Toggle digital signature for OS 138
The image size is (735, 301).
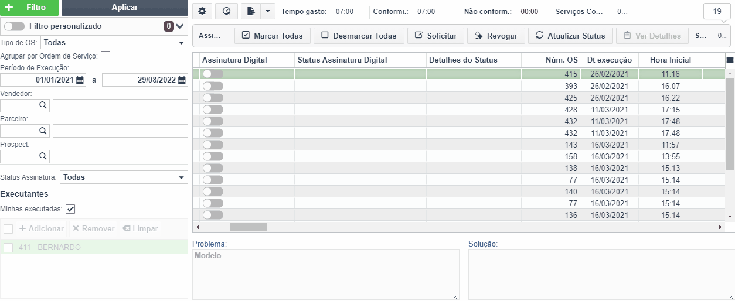pyautogui.click(x=213, y=168)
